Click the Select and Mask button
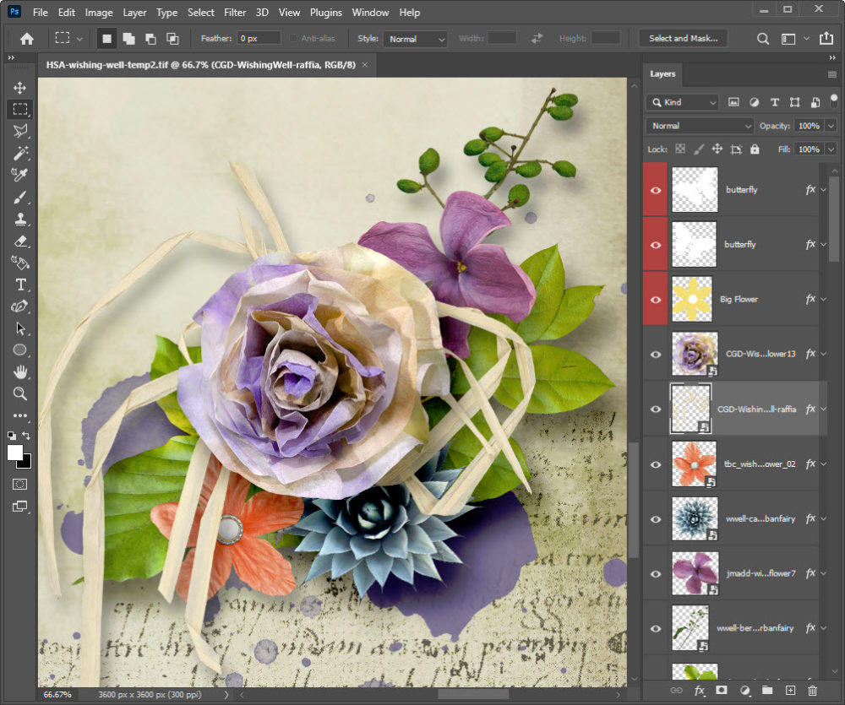Screen dimensions: 845x705 683,39
